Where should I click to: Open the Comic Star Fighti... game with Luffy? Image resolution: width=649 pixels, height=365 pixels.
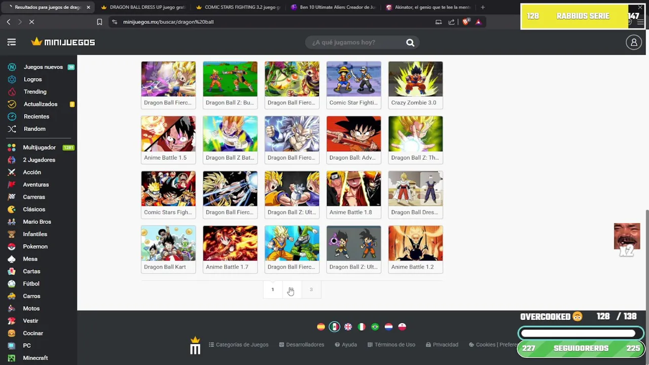(353, 85)
